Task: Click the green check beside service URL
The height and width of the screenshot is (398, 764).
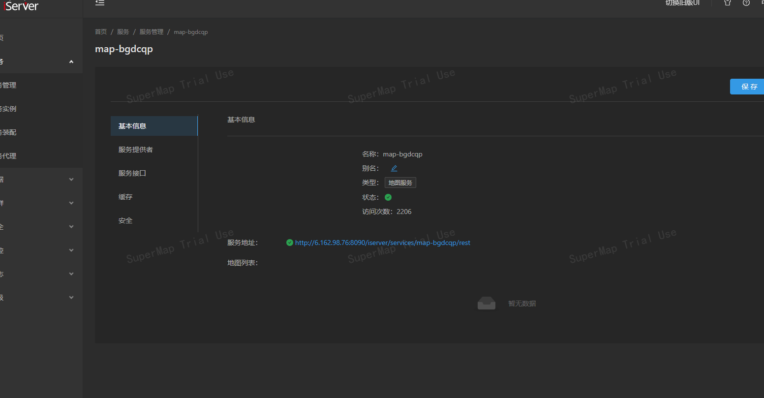Action: [290, 243]
